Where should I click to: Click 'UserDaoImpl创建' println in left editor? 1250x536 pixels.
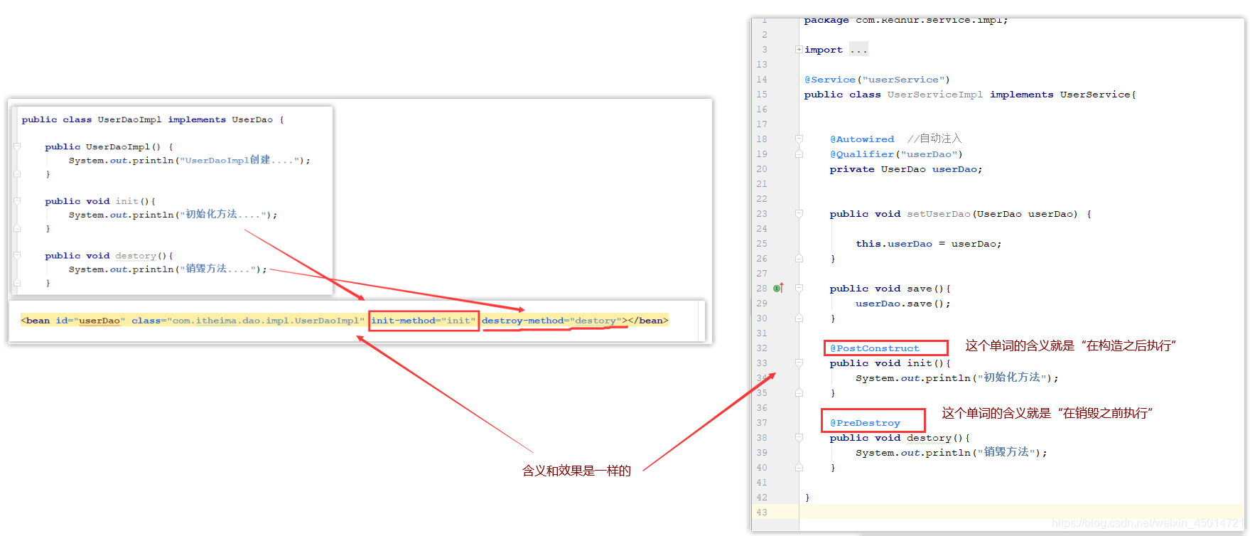pyautogui.click(x=190, y=160)
